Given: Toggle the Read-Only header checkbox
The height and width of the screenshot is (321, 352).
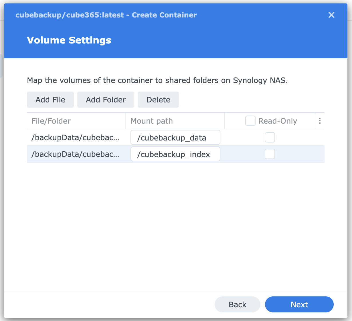Looking at the screenshot, I should pyautogui.click(x=250, y=121).
